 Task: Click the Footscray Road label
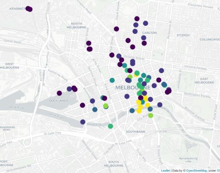[58, 75]
